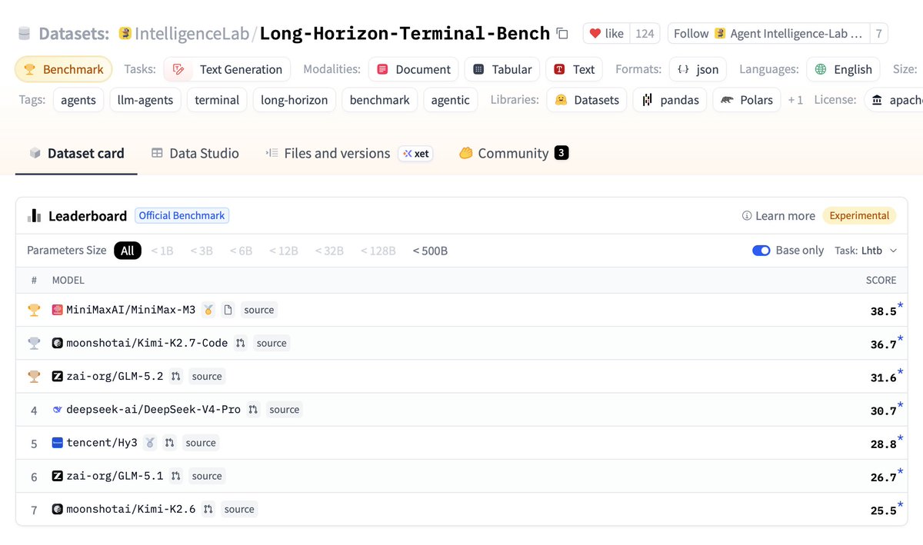Filter parameters size to < 1B
Screen dimensions: 923x545
(x=162, y=251)
